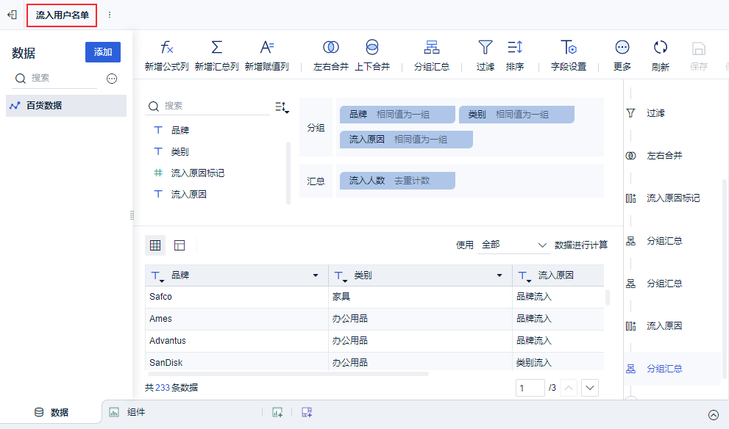Click the blue 添加 button
Viewport: 729px width, 429px height.
click(x=103, y=52)
